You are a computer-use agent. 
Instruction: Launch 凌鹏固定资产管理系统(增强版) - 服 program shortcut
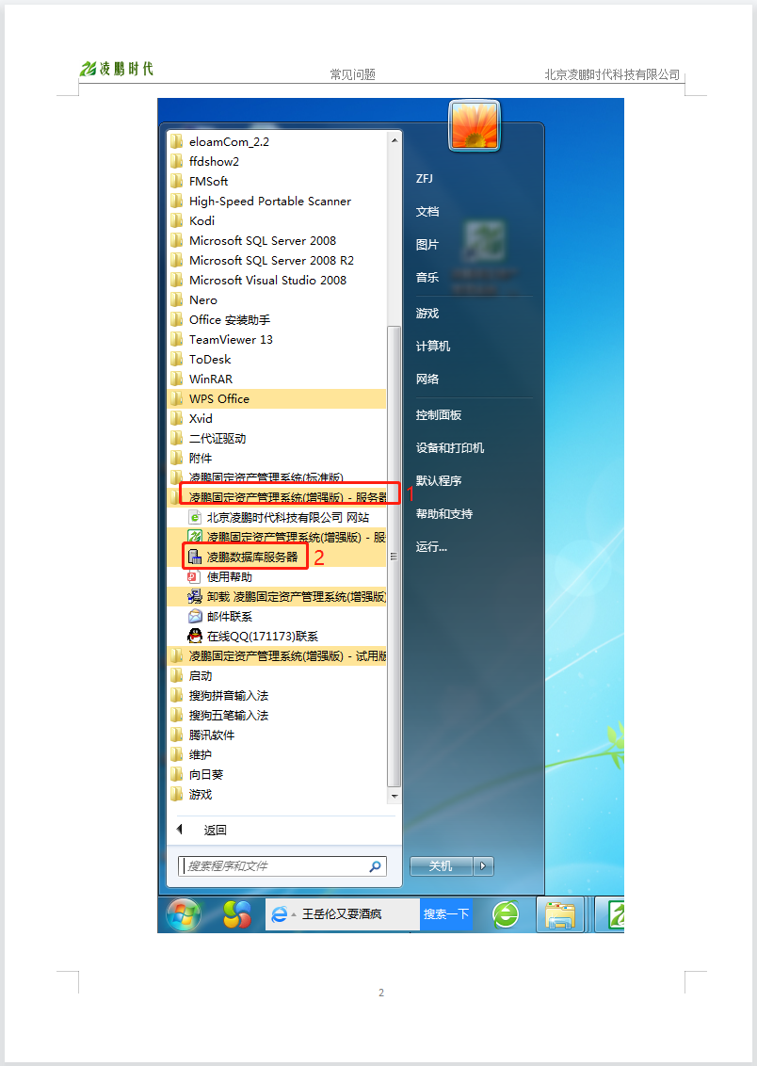(x=277, y=537)
